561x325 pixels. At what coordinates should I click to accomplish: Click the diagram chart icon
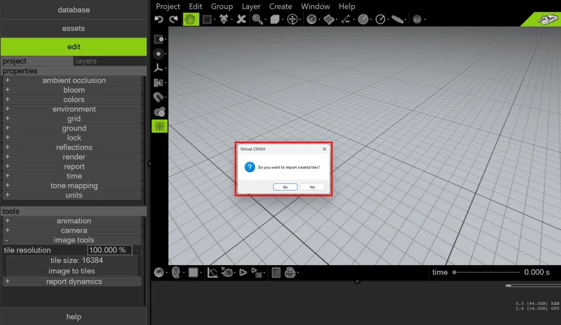[x=213, y=272]
